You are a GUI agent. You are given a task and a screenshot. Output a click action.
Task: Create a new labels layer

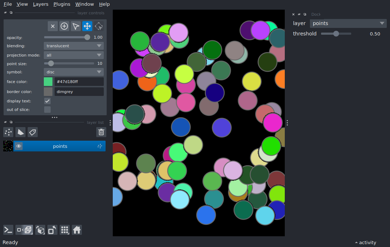[x=33, y=132]
